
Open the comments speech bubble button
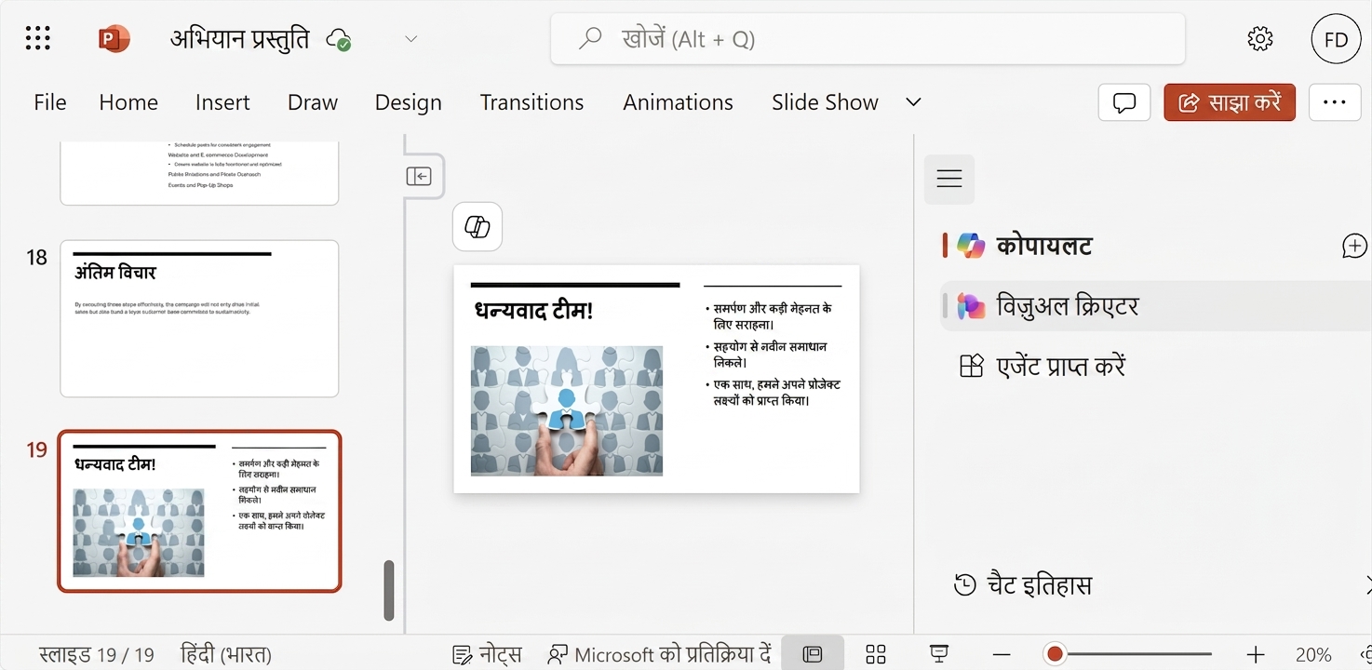coord(1124,102)
